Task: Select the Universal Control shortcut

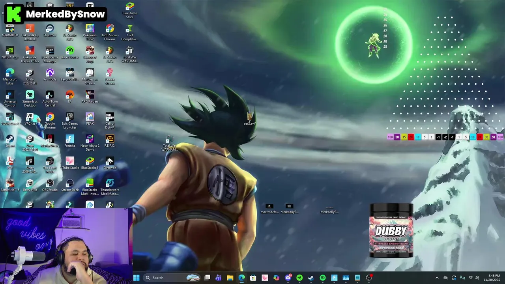Action: point(10,99)
